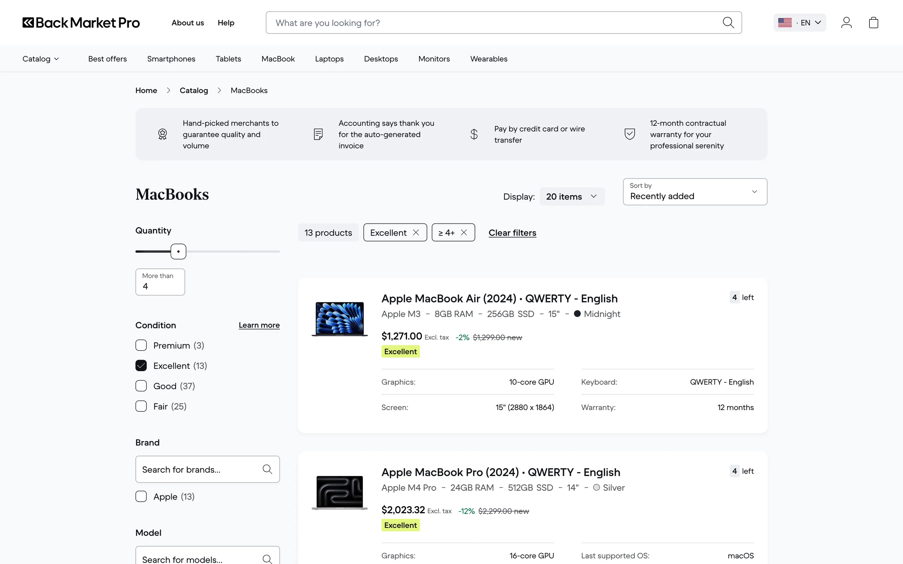This screenshot has width=903, height=564.
Task: Focus the Search for brands field
Action: click(207, 469)
